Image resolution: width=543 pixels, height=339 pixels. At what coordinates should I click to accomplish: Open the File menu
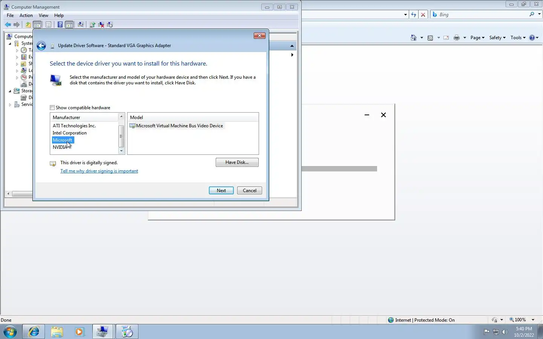pyautogui.click(x=10, y=15)
